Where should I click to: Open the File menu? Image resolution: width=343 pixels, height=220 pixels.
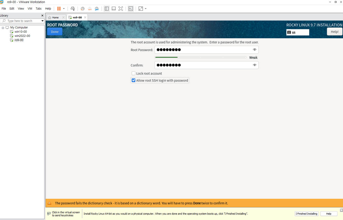pyautogui.click(x=4, y=9)
